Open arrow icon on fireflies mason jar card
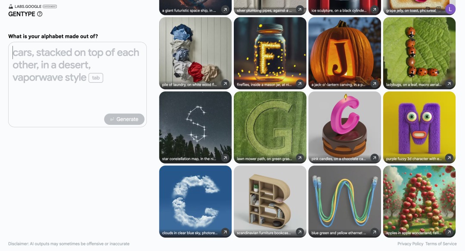Screen dimensions: 465x251 pyautogui.click(x=300, y=84)
